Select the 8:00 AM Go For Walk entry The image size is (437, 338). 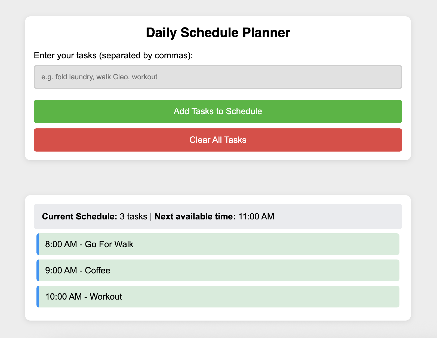coord(218,244)
